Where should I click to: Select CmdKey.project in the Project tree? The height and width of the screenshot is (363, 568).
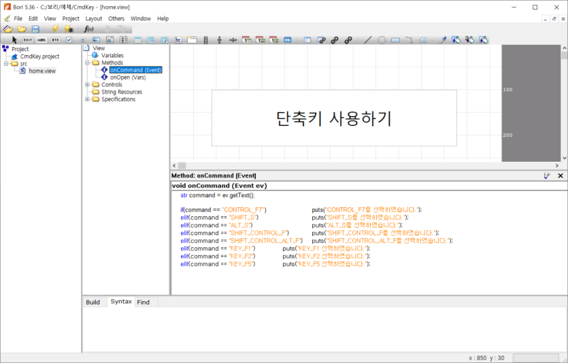40,56
